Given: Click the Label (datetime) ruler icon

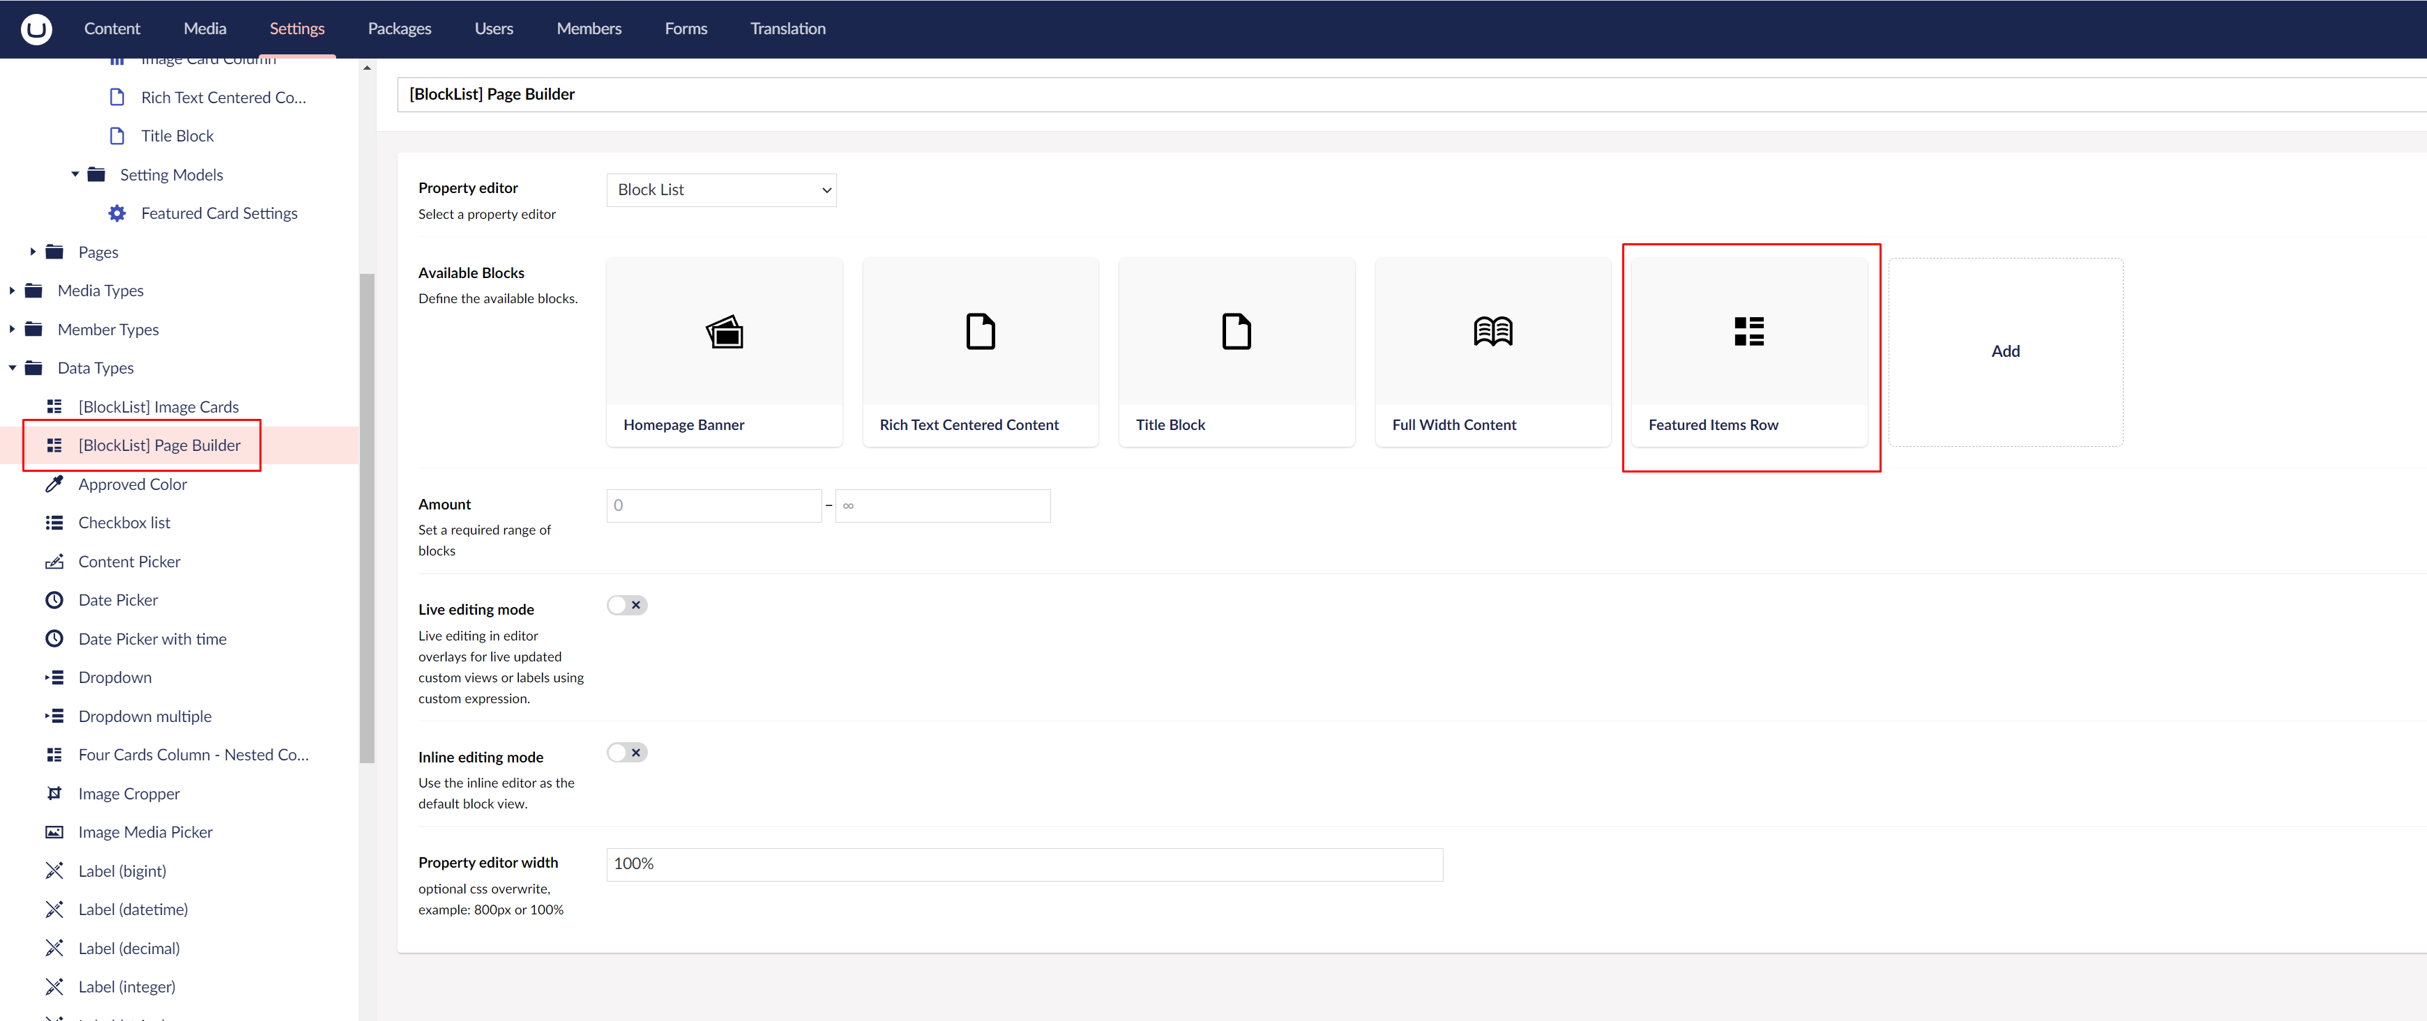Looking at the screenshot, I should click(54, 909).
